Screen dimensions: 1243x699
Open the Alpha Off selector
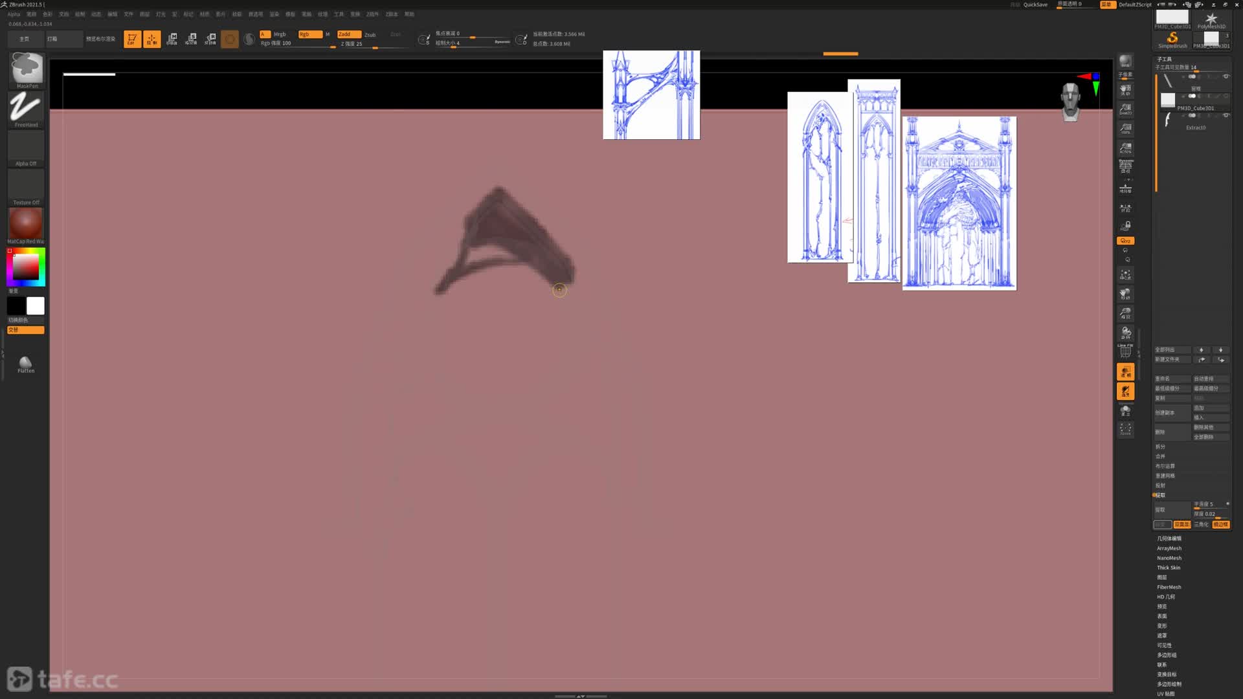(26, 148)
